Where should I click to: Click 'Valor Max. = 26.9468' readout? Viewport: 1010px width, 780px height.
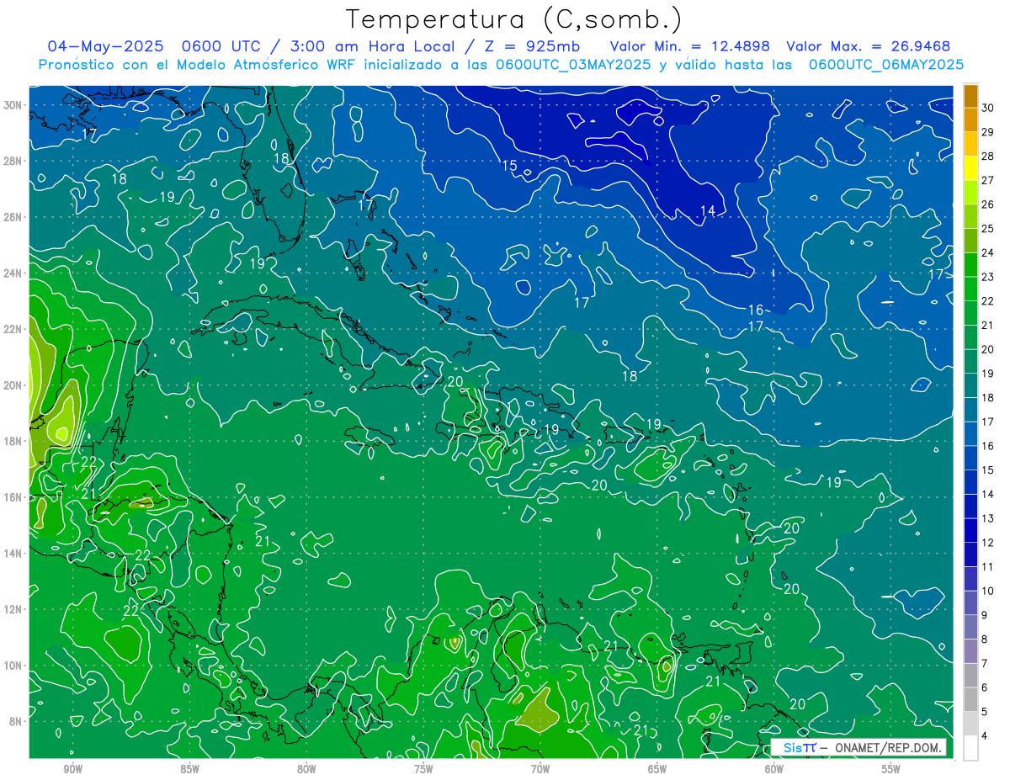(x=869, y=46)
